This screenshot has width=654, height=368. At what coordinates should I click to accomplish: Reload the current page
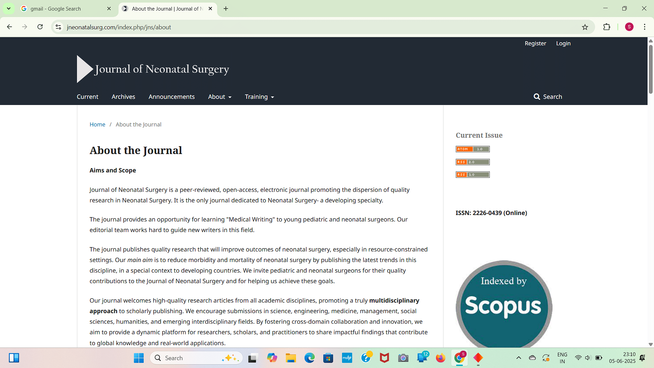tap(40, 27)
